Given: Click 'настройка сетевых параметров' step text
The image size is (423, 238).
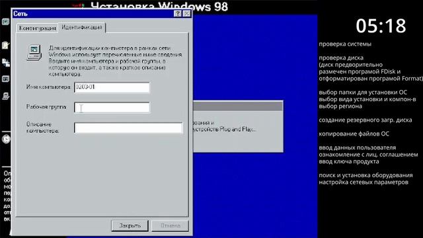Looking at the screenshot, I should pyautogui.click(x=364, y=182).
